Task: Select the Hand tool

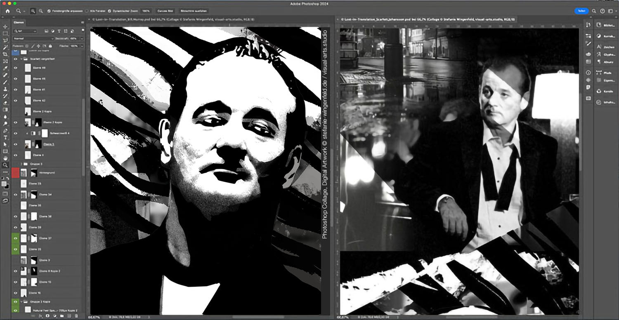Action: click(x=5, y=158)
